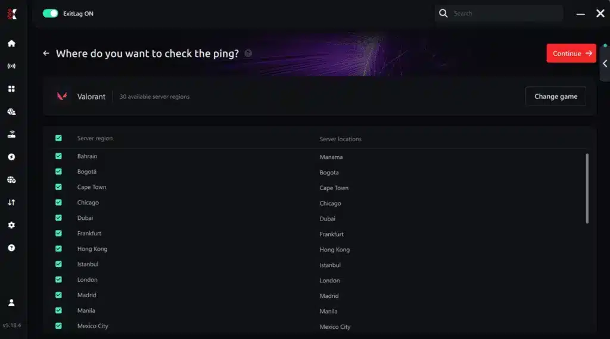The height and width of the screenshot is (339, 610).
Task: Click the help question mark sidebar icon
Action: (x=11, y=248)
